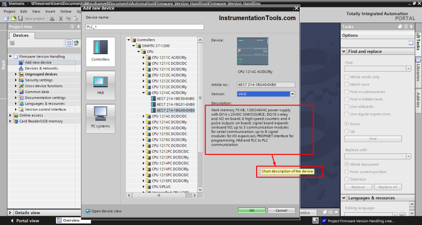Collapse the Find and replace section
Image resolution: width=422 pixels, height=225 pixels.
coord(344,51)
